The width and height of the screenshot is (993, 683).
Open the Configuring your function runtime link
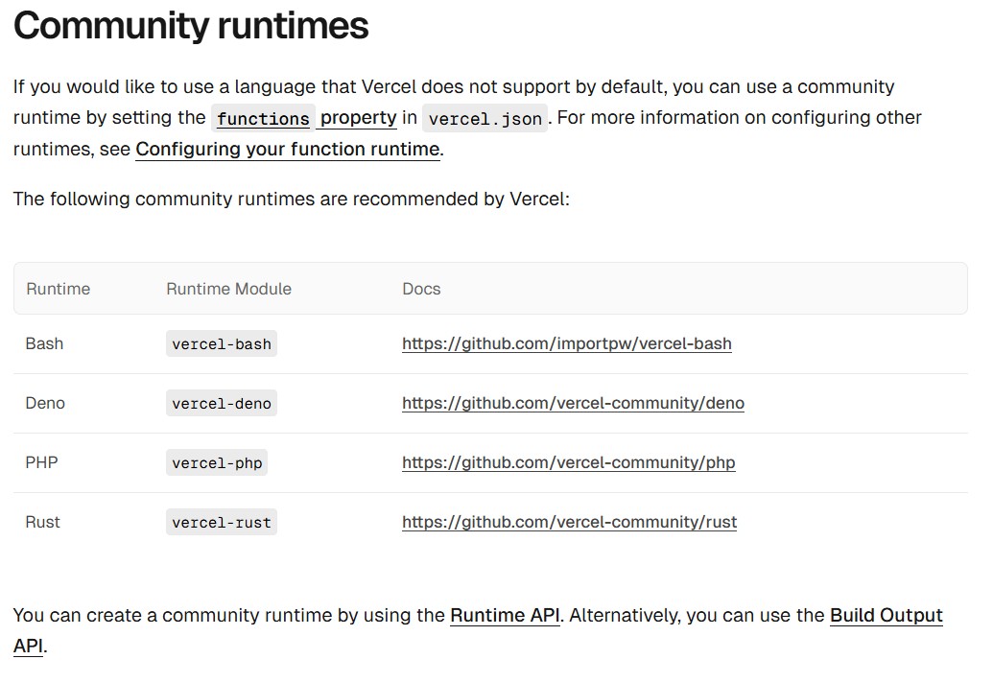pyautogui.click(x=287, y=149)
